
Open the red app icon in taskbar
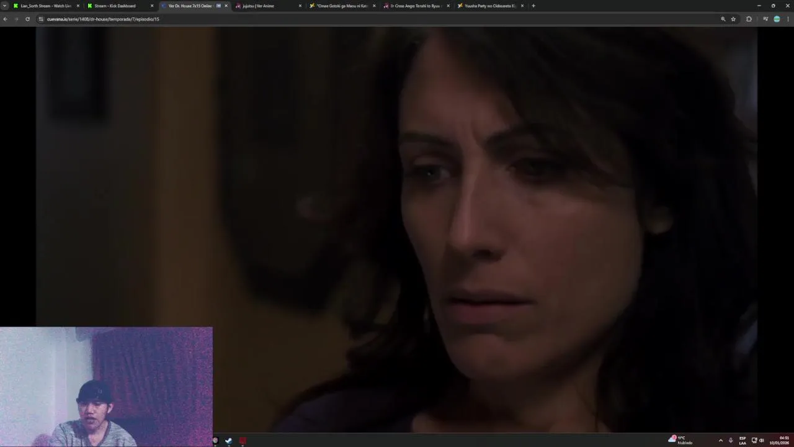(243, 441)
